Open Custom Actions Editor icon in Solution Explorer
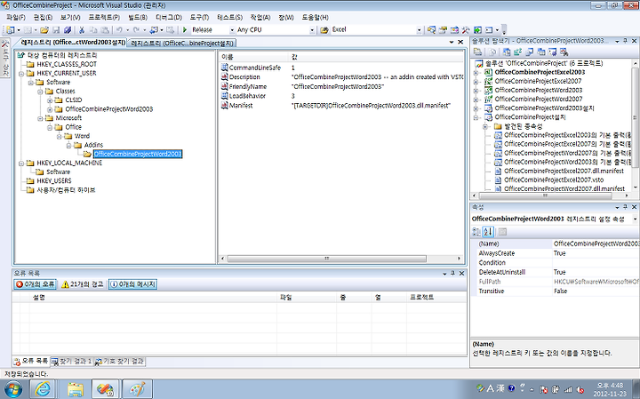 click(553, 52)
